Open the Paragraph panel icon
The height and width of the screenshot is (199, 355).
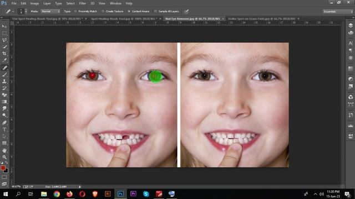coord(351,50)
